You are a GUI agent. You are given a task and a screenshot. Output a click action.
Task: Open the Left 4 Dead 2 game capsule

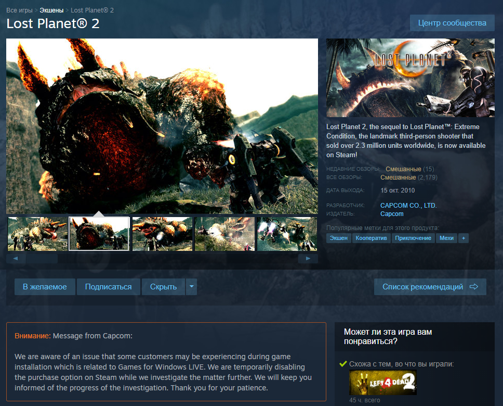[382, 382]
